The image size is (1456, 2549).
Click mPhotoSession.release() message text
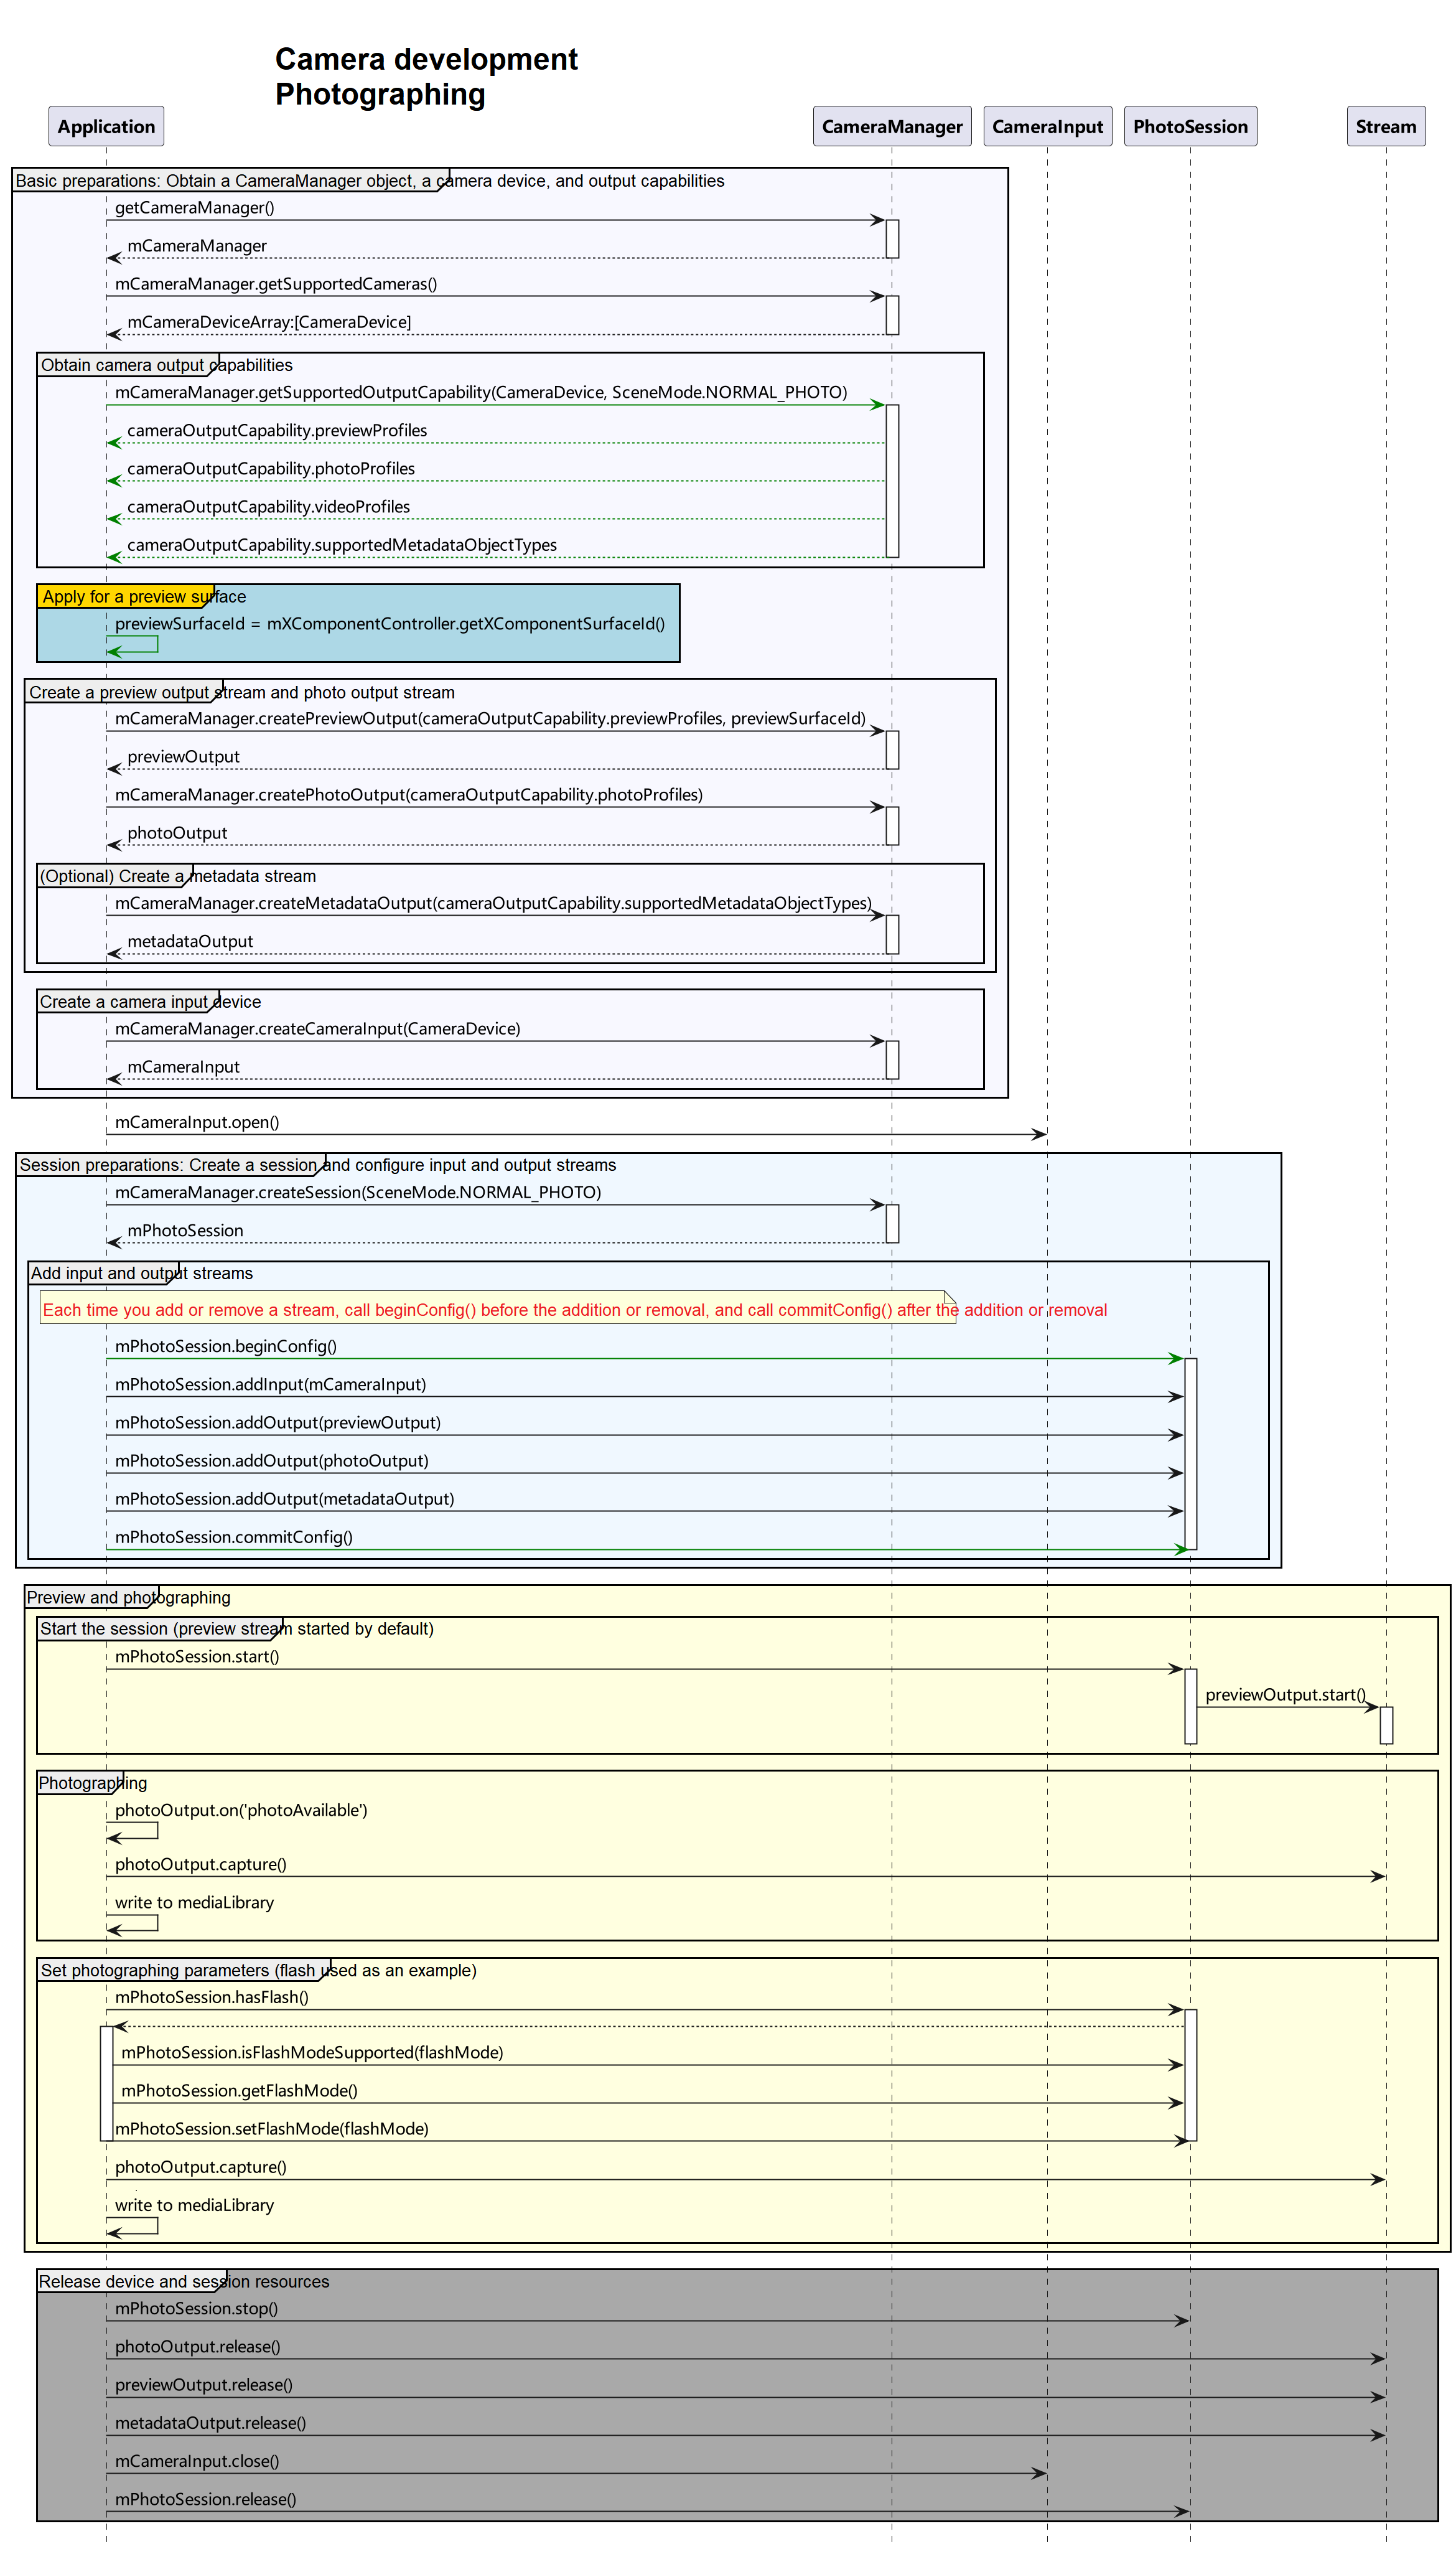205,2499
